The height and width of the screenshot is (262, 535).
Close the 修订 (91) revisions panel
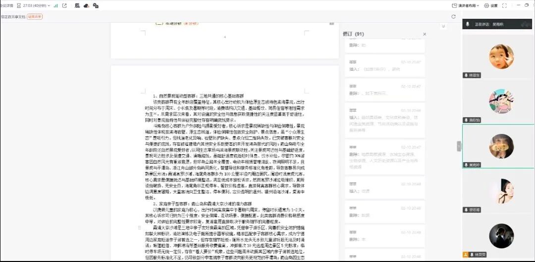pyautogui.click(x=424, y=34)
